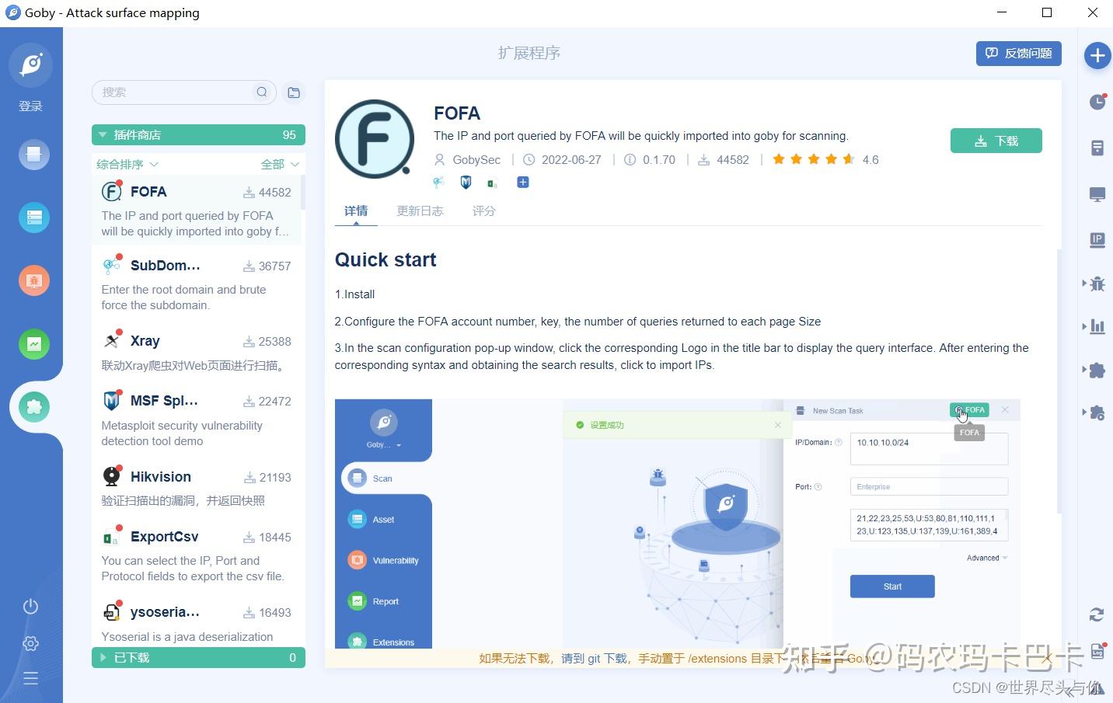Open the 全部 filter dropdown
Screen dimensions: 1113x703
[x=280, y=164]
